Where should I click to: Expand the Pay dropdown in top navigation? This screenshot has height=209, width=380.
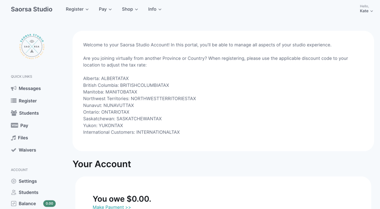[105, 9]
